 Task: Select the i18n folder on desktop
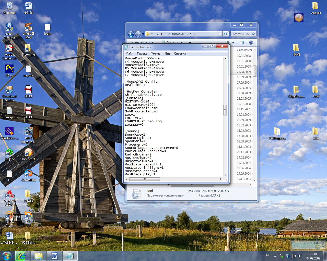pos(316,134)
